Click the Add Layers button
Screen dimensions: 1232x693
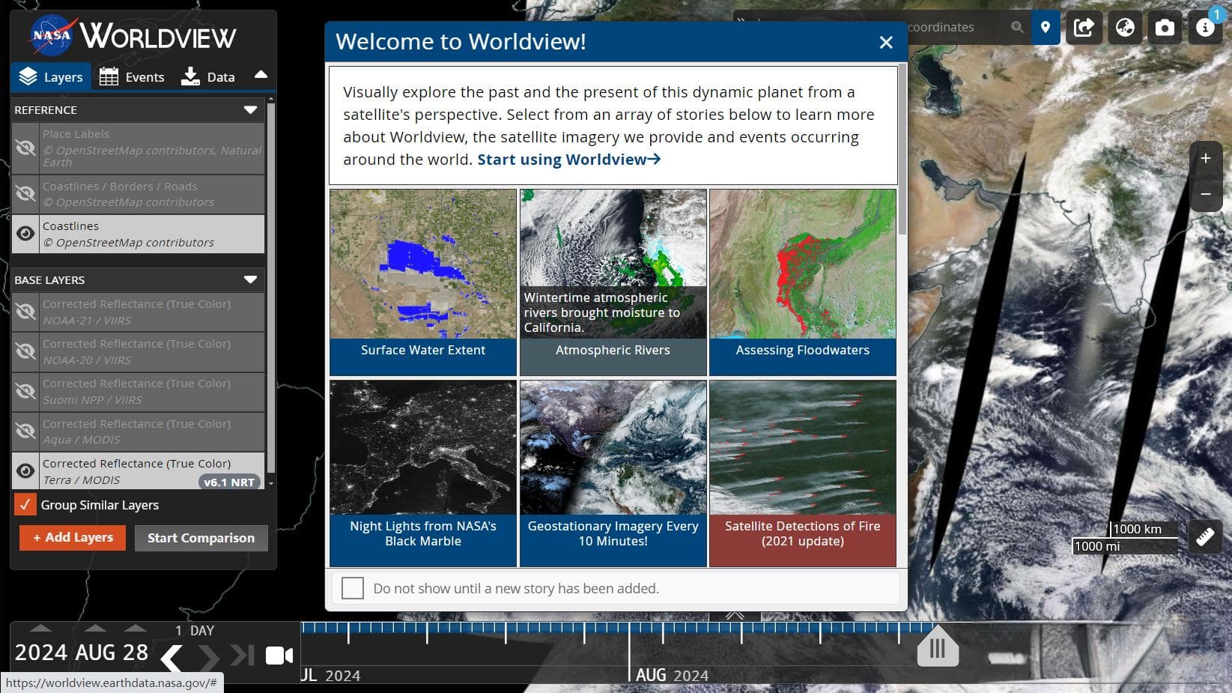(73, 538)
